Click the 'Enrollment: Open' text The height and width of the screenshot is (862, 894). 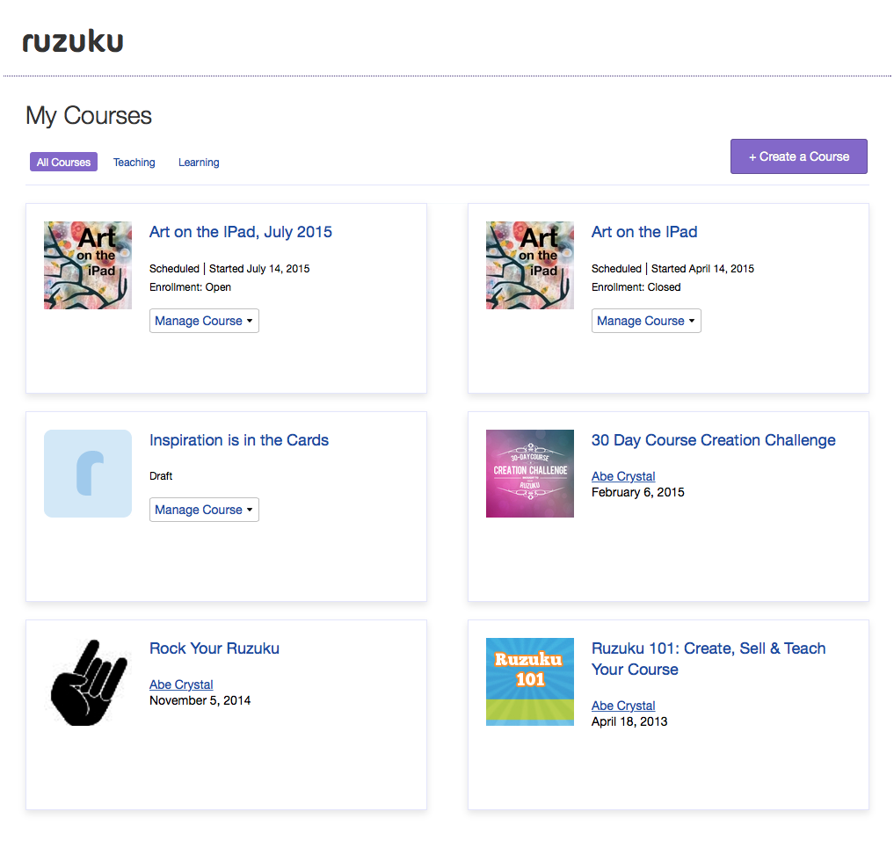tap(190, 286)
